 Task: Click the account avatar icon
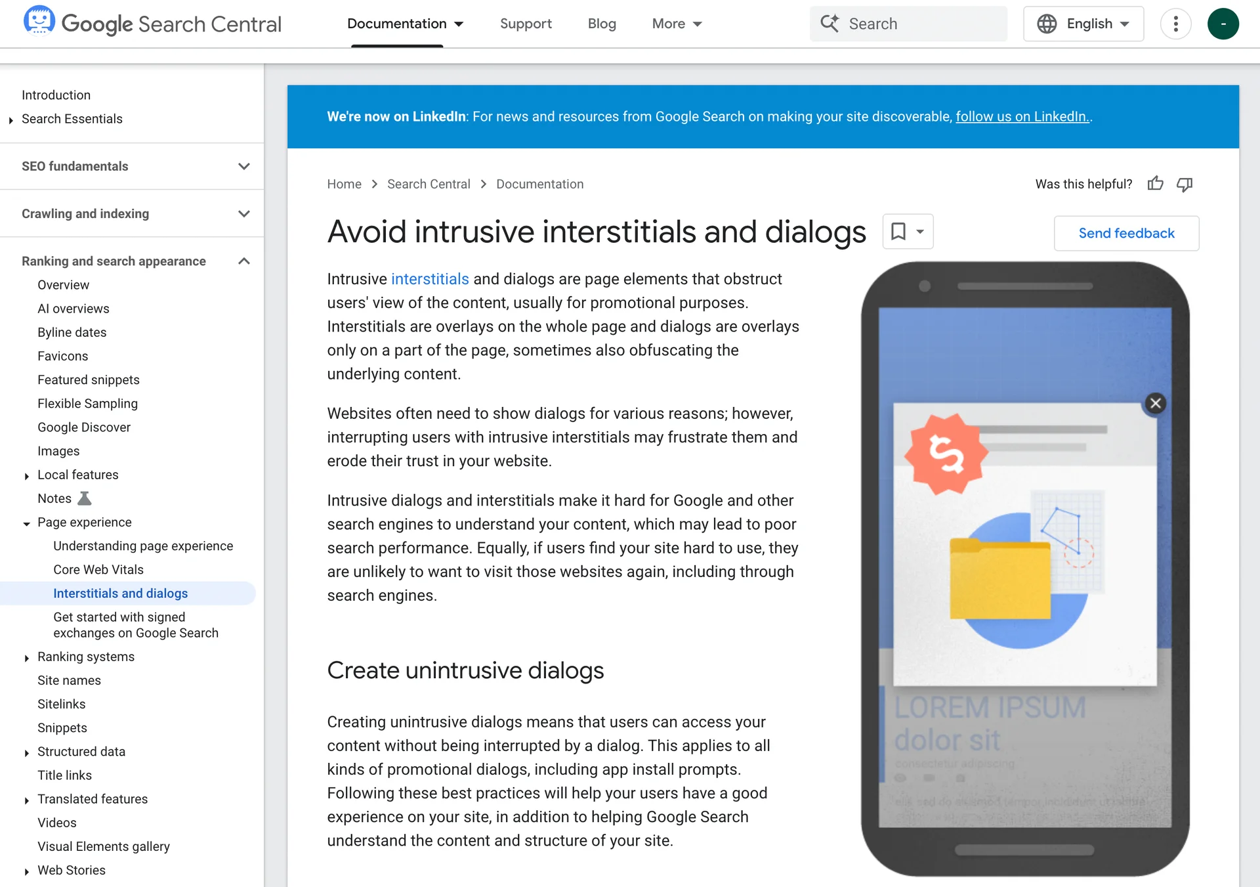(x=1223, y=24)
